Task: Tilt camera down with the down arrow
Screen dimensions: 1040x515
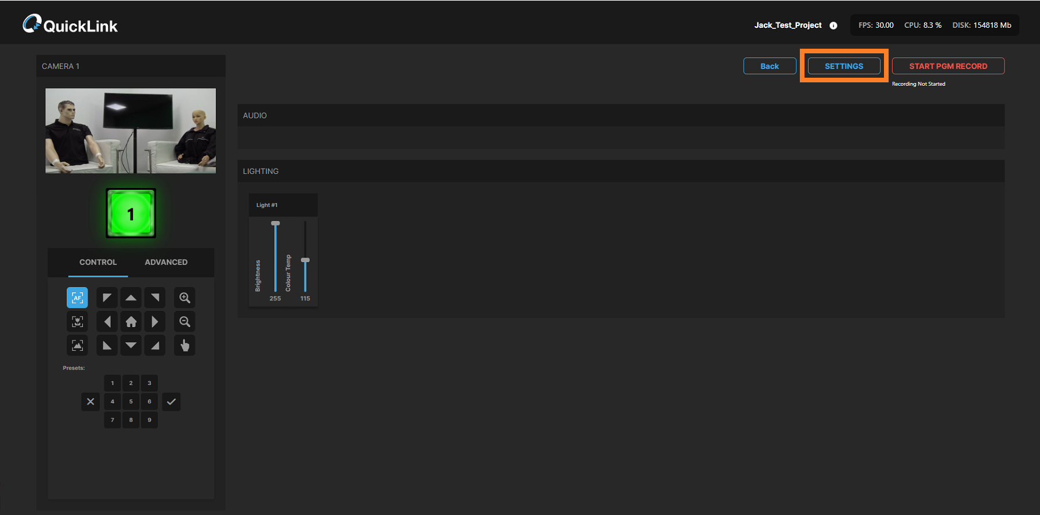Action: [131, 346]
